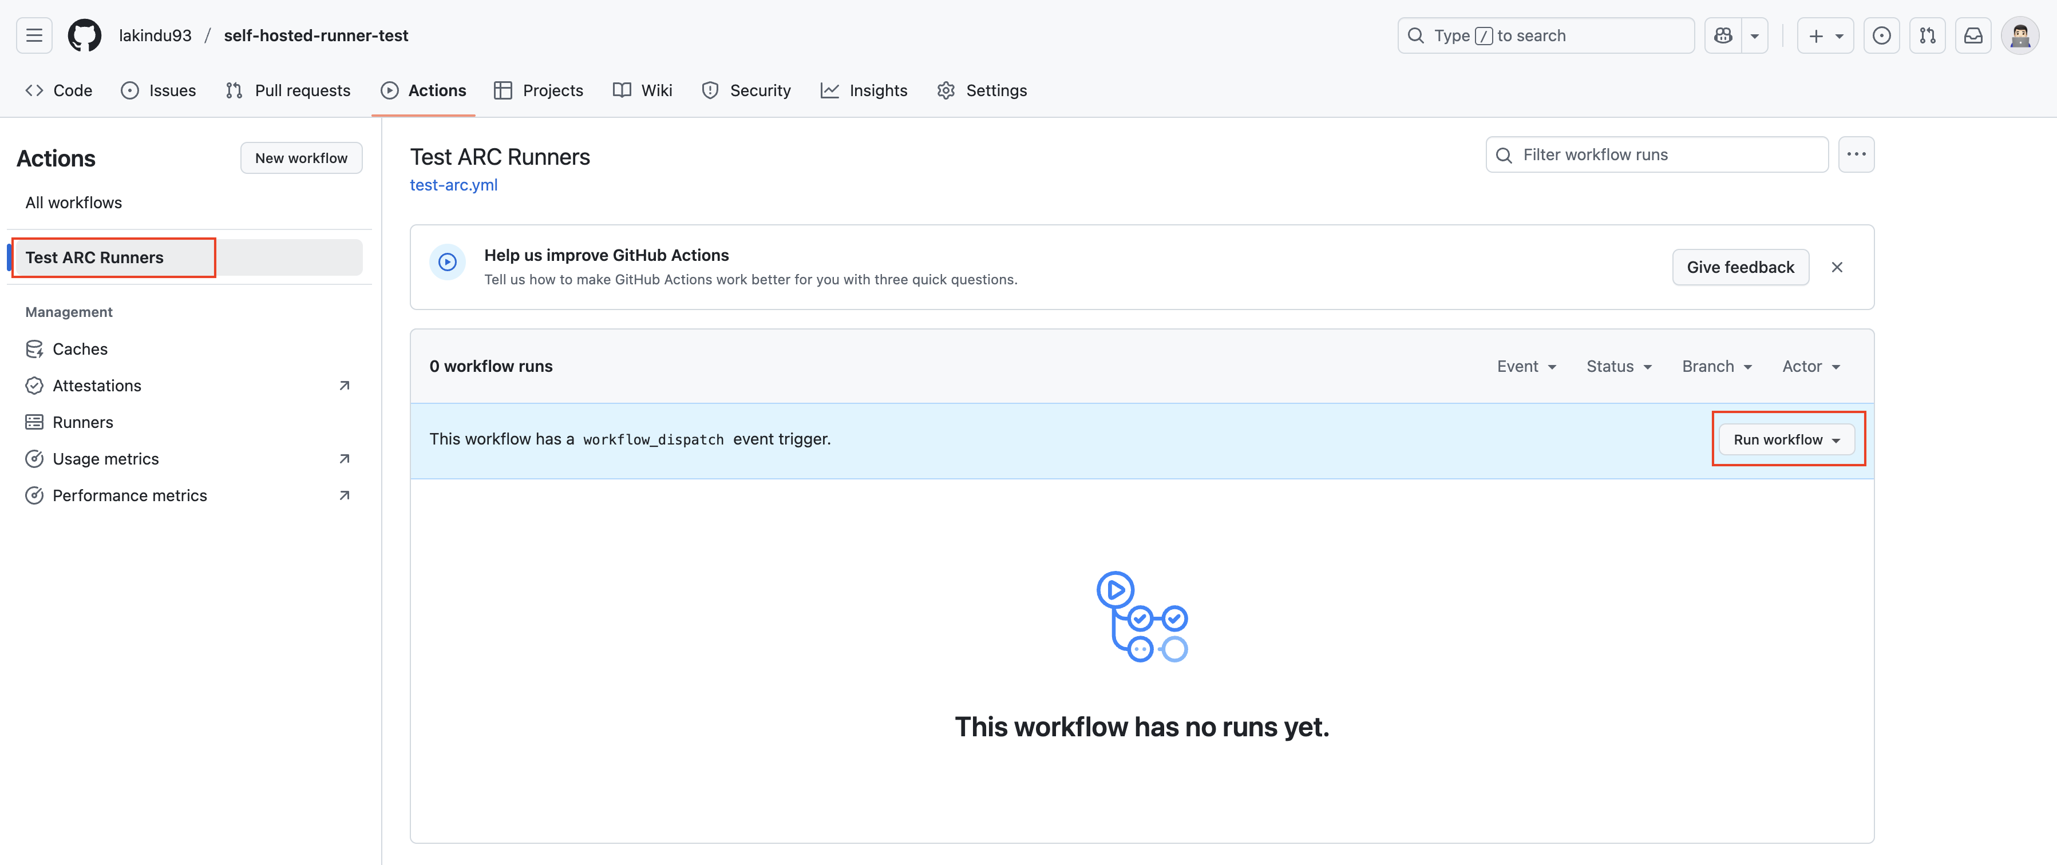This screenshot has width=2057, height=865.
Task: Switch to the Security tab
Action: pyautogui.click(x=746, y=90)
